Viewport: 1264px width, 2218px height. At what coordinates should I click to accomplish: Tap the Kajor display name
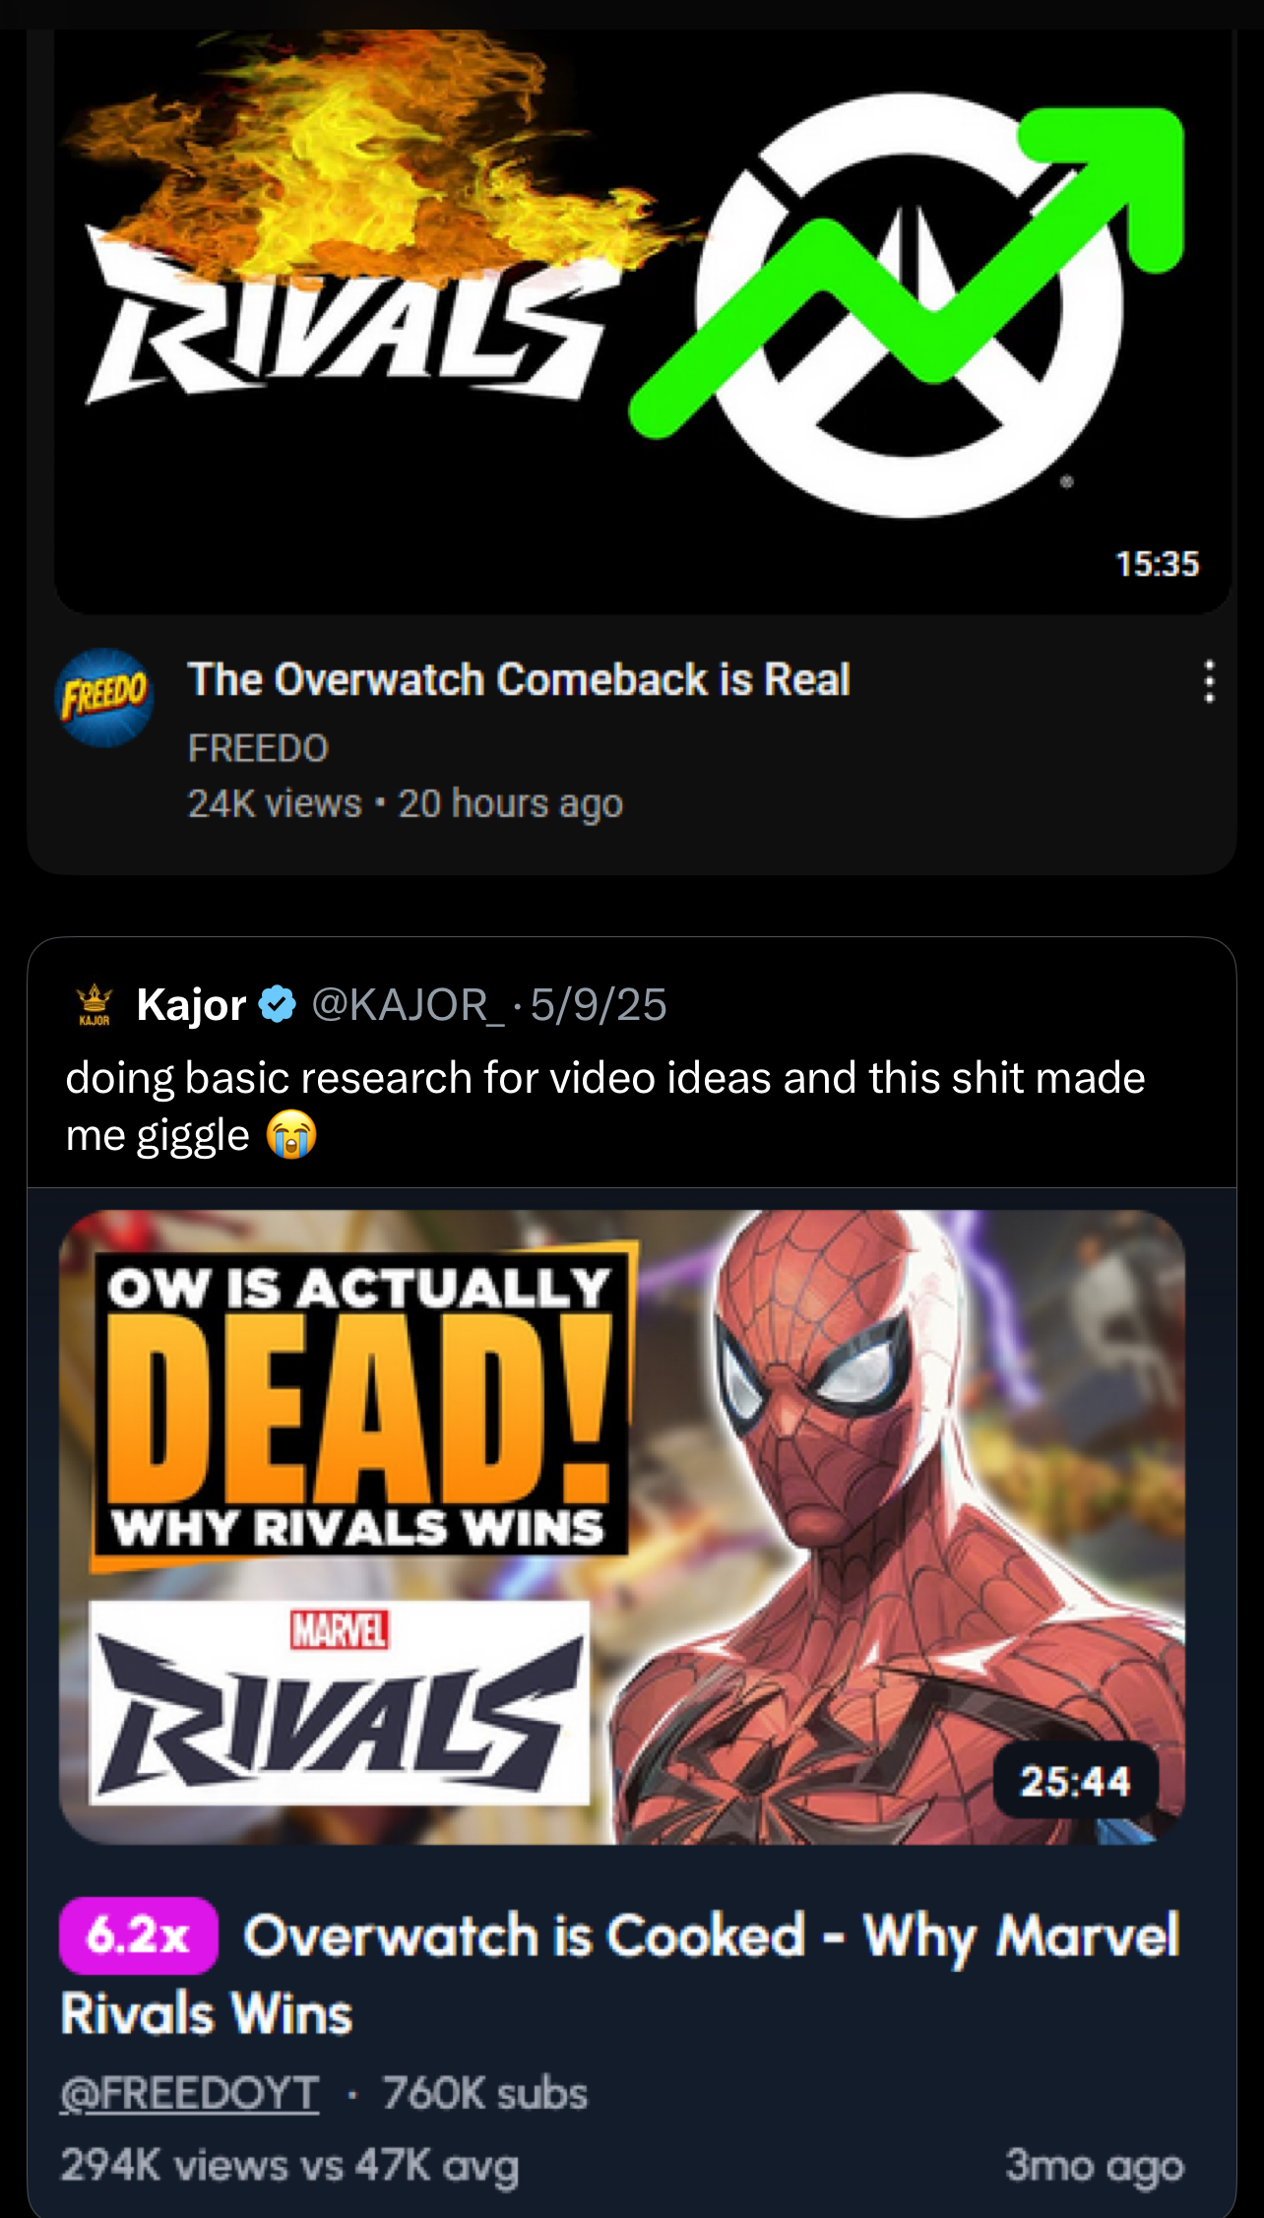[x=191, y=1004]
